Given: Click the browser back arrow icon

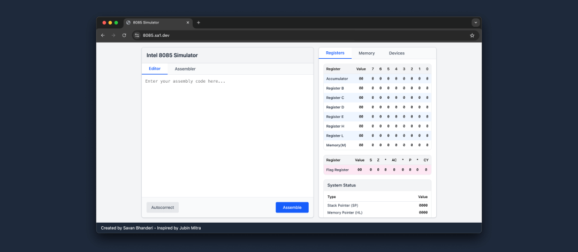Looking at the screenshot, I should [103, 35].
